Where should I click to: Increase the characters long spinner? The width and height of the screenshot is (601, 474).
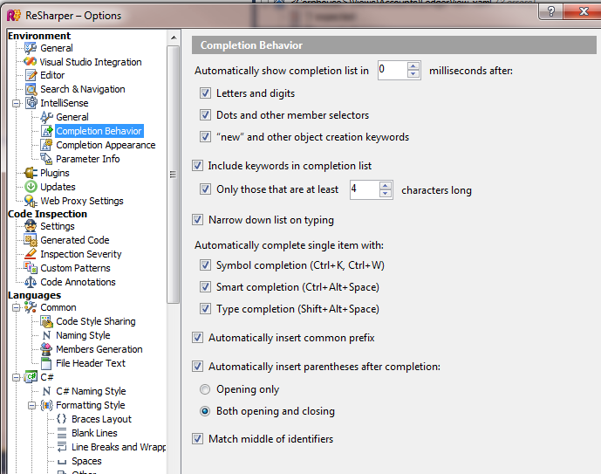coord(386,186)
